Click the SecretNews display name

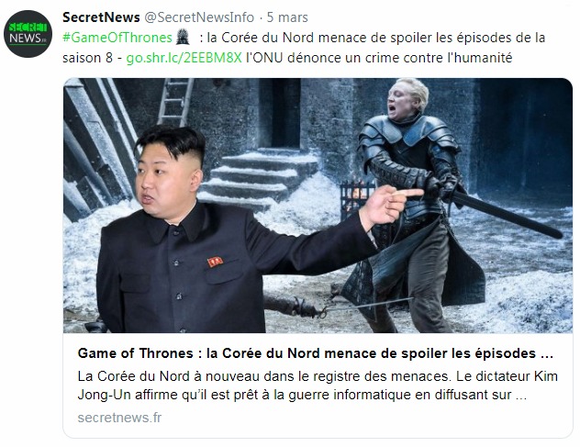(x=101, y=17)
